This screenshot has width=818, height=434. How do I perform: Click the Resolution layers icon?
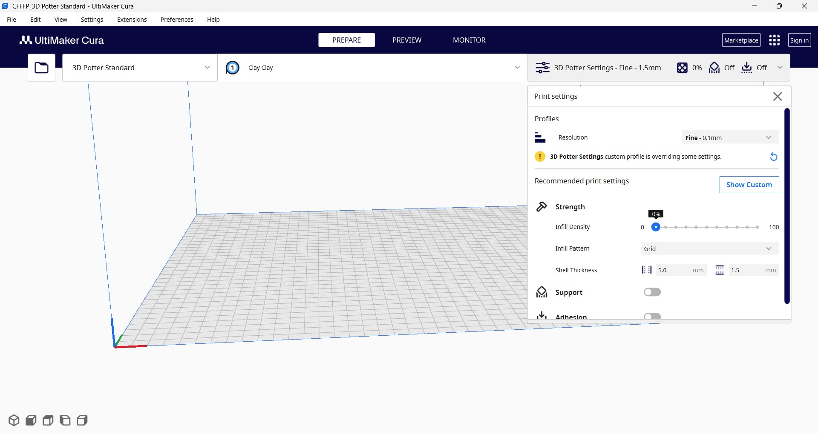(x=540, y=137)
